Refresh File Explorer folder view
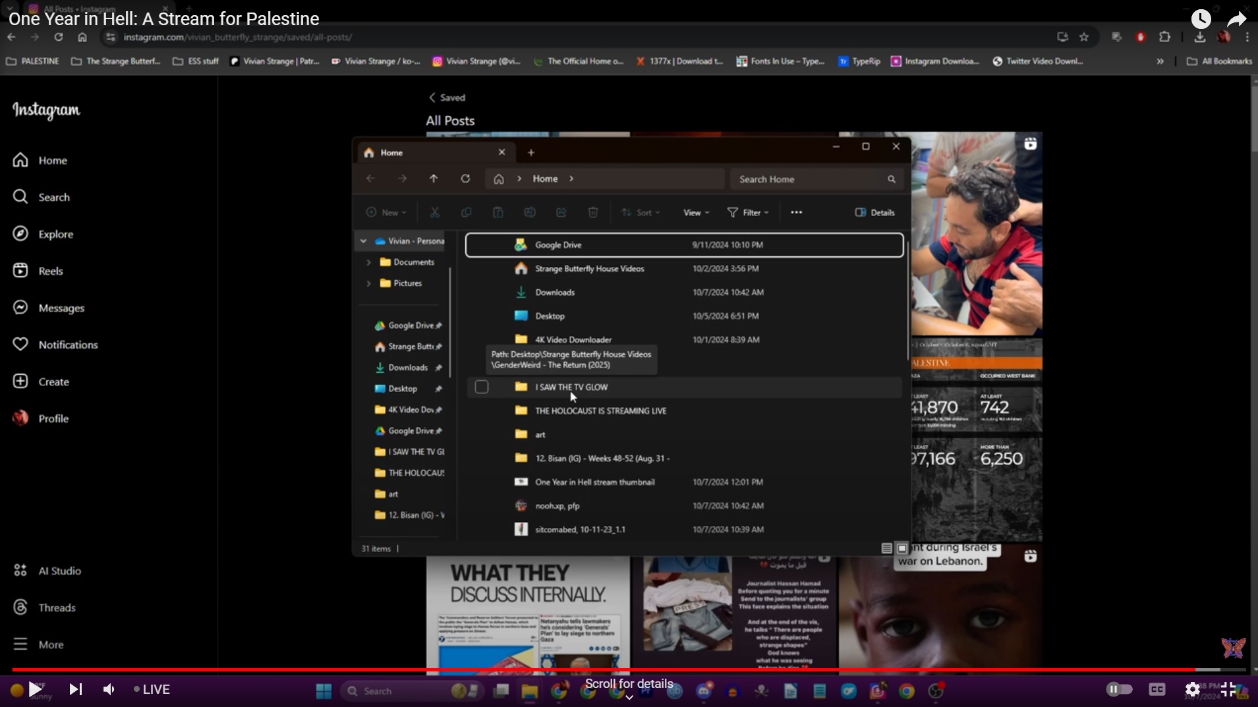 pos(465,179)
